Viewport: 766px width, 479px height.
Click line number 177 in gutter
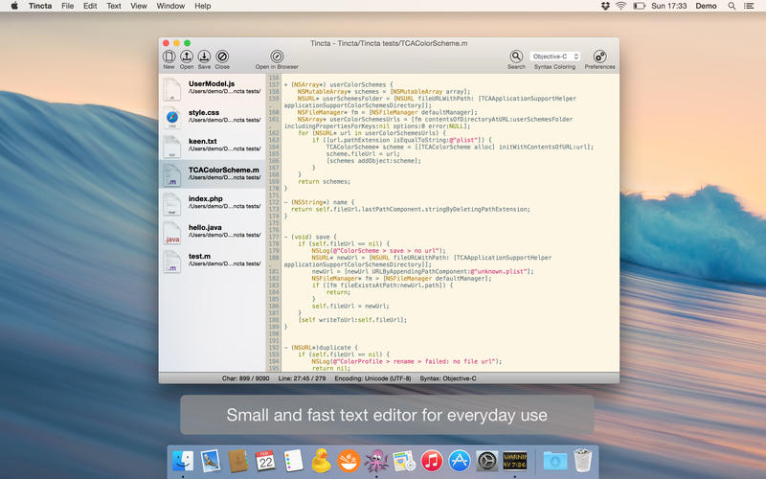(274, 237)
